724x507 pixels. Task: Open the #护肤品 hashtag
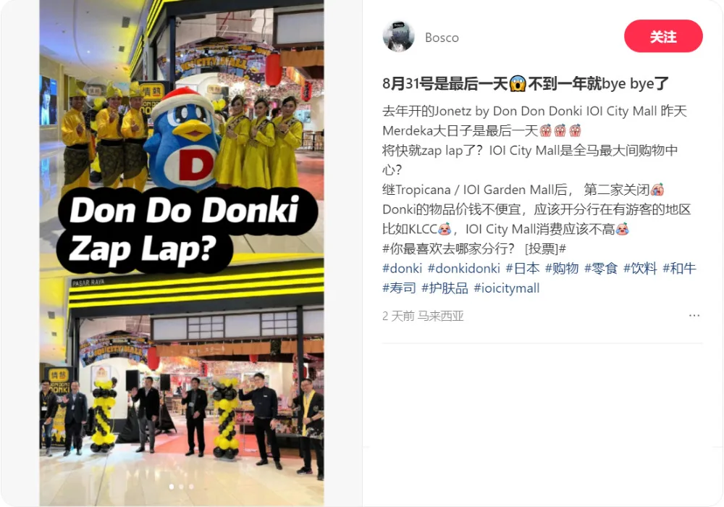click(445, 288)
